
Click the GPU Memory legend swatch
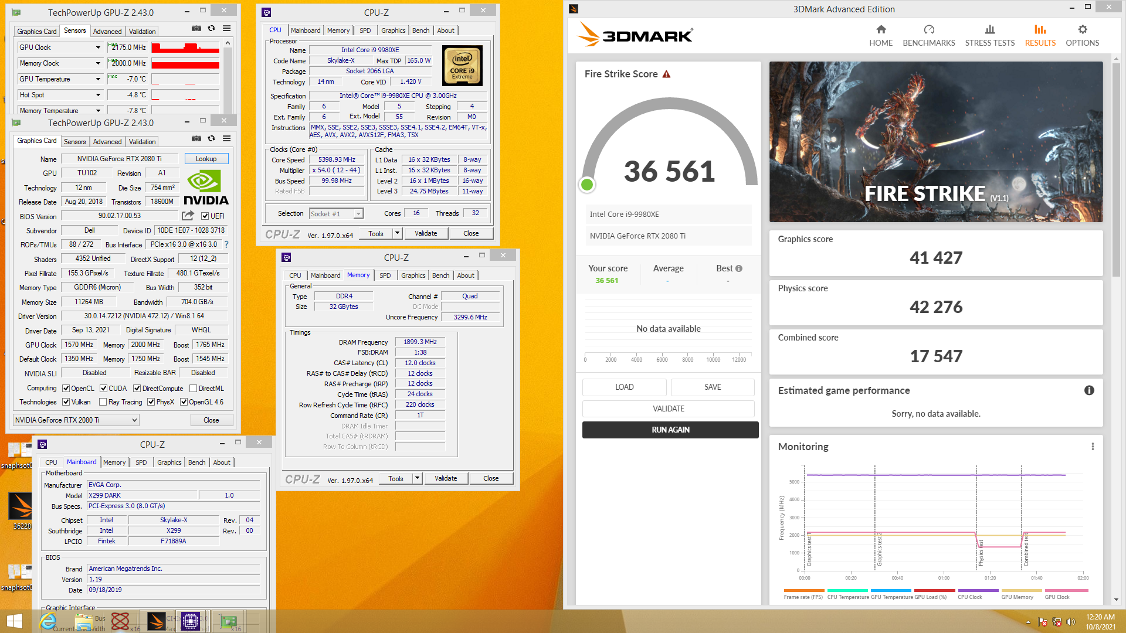coord(1022,591)
